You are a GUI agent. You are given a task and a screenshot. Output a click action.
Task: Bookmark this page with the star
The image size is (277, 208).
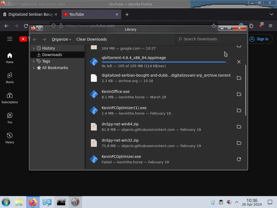(x=214, y=26)
